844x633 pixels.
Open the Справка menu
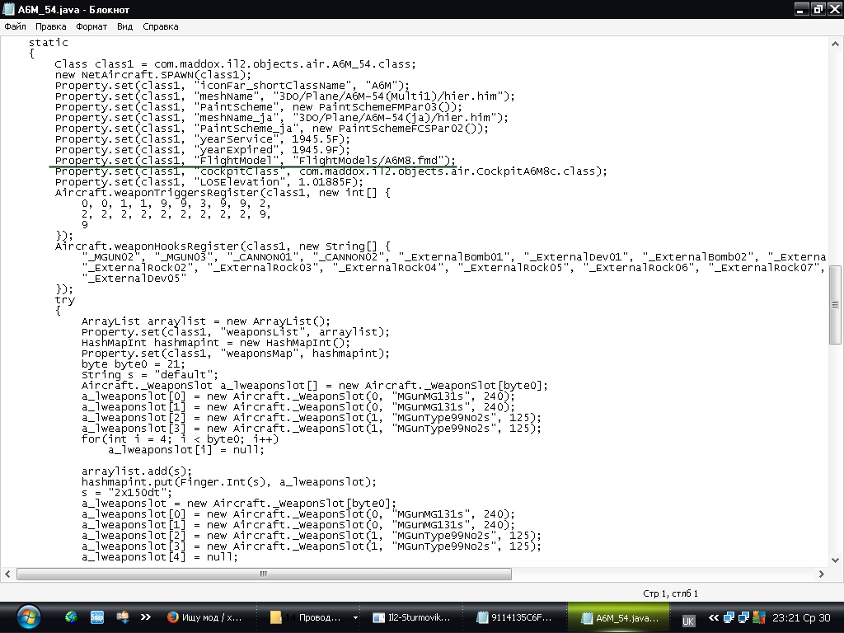161,26
